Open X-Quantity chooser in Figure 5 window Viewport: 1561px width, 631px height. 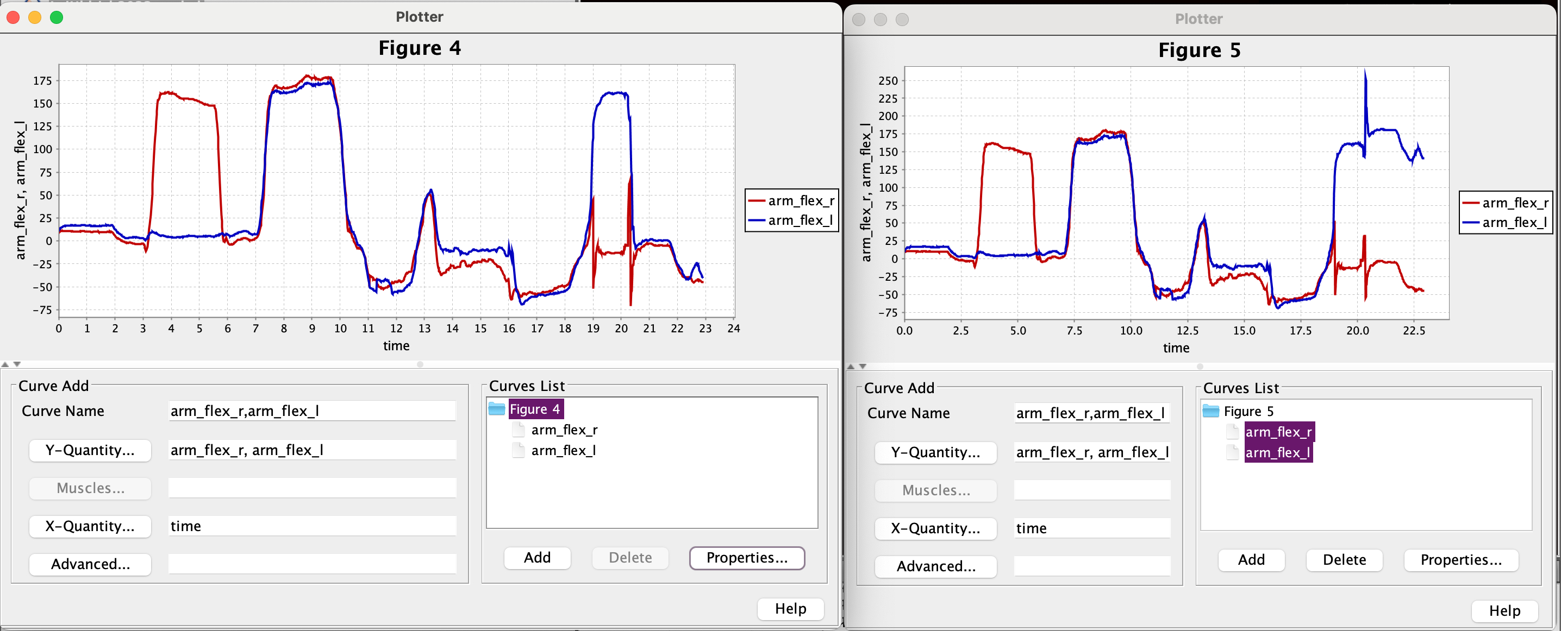click(x=935, y=529)
